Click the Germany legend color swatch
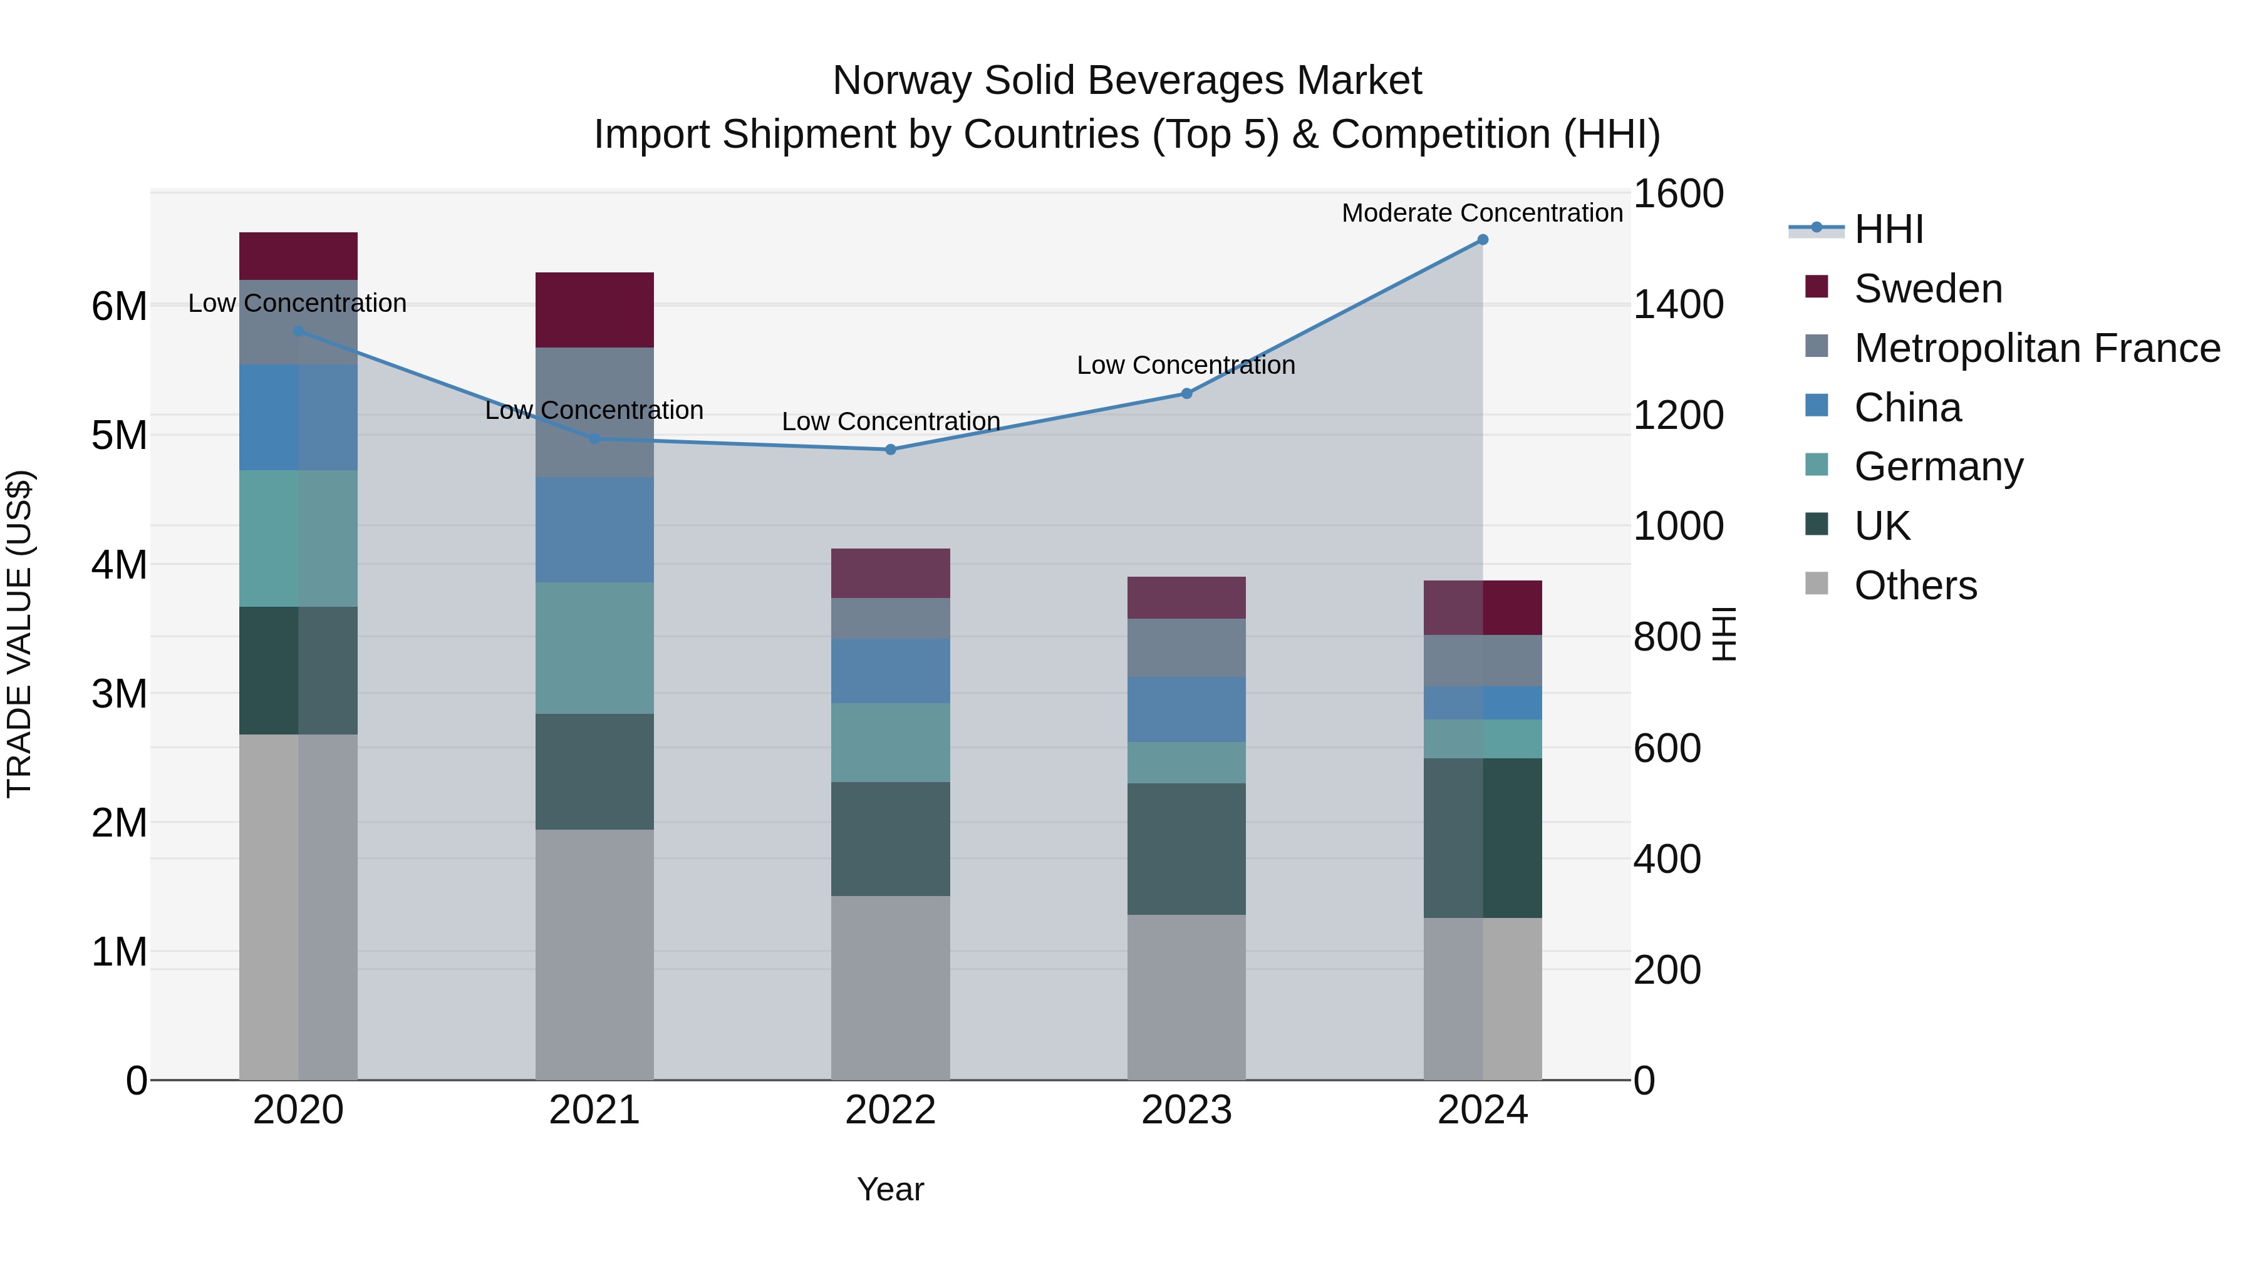2255x1268 pixels. coord(1817,465)
